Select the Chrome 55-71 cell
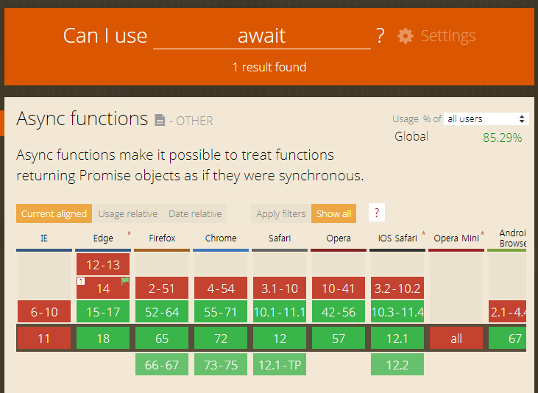This screenshot has width=538, height=393. (x=221, y=311)
